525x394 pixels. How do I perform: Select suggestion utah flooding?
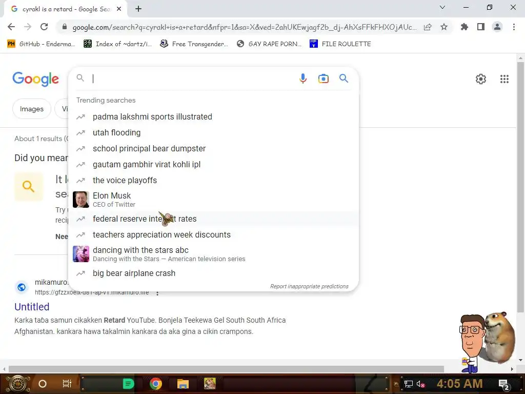pyautogui.click(x=214, y=133)
